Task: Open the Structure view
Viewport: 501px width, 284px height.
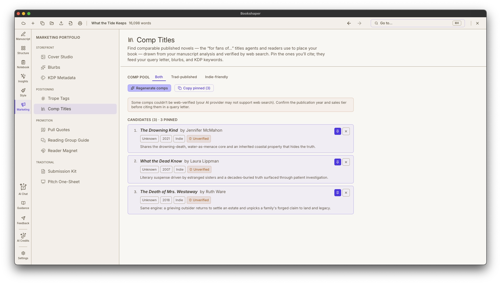Action: [23, 50]
